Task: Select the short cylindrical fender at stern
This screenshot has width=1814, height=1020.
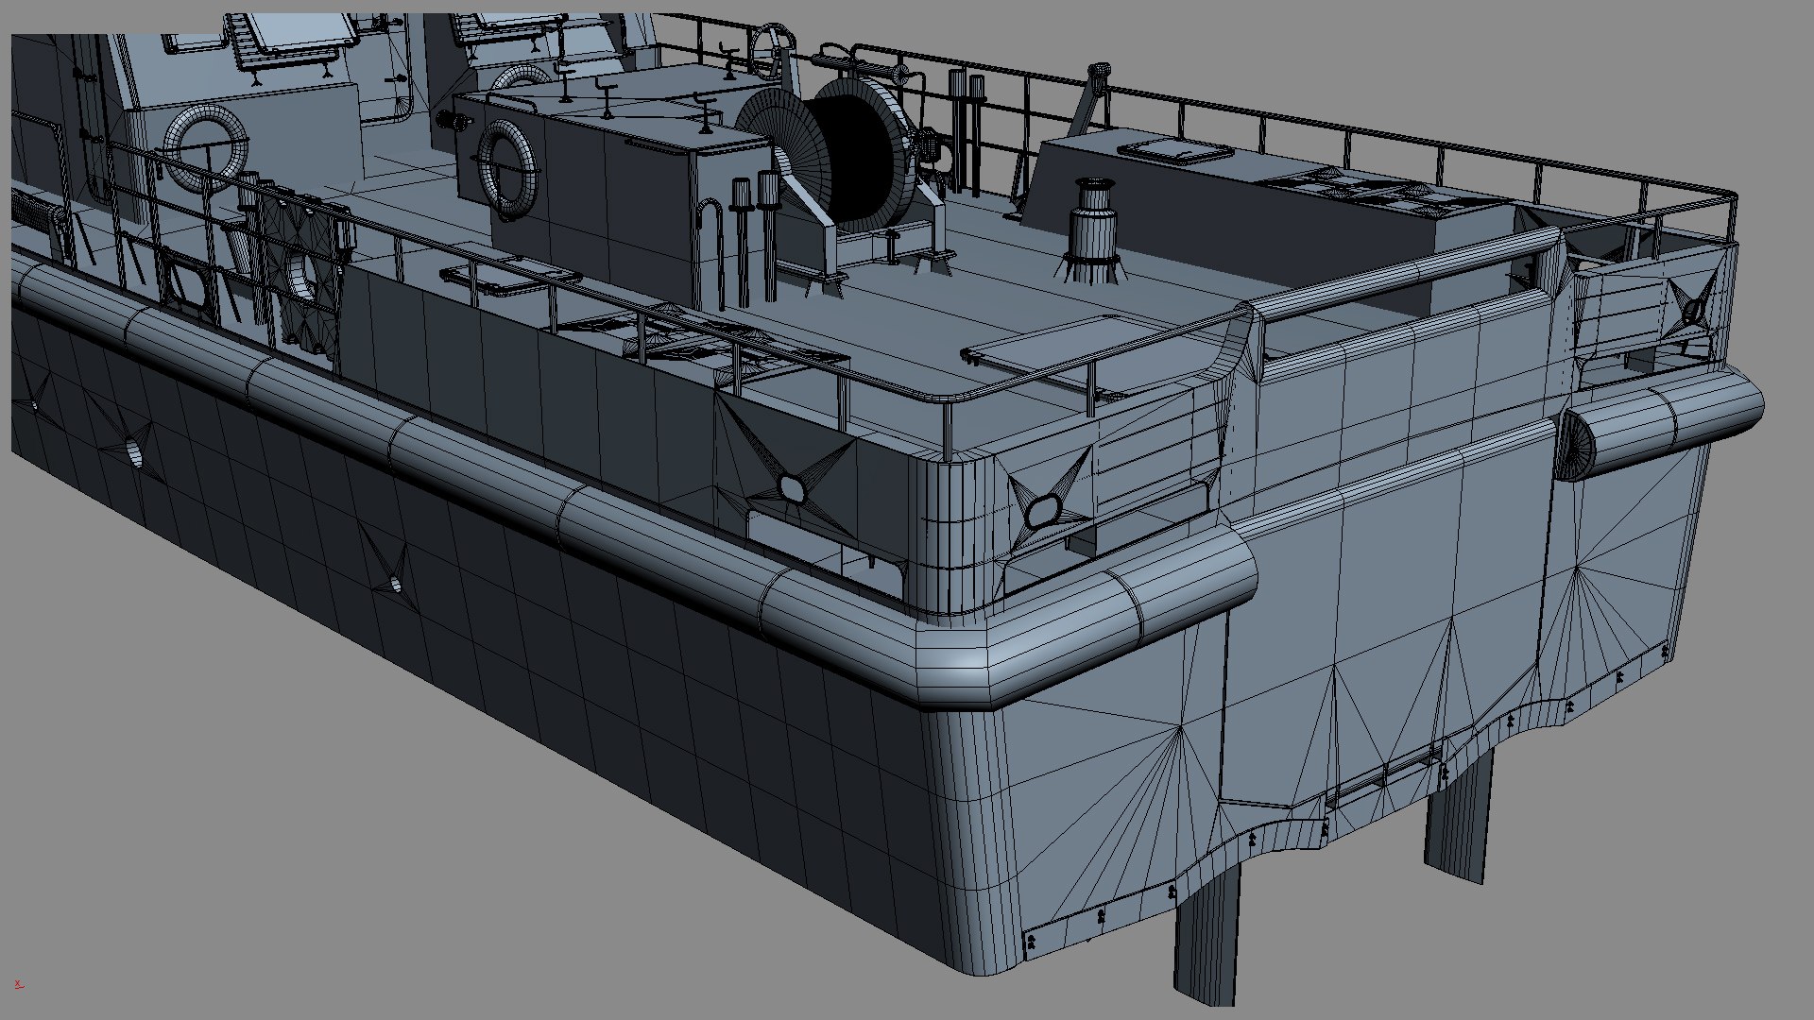Action: 1663,422
